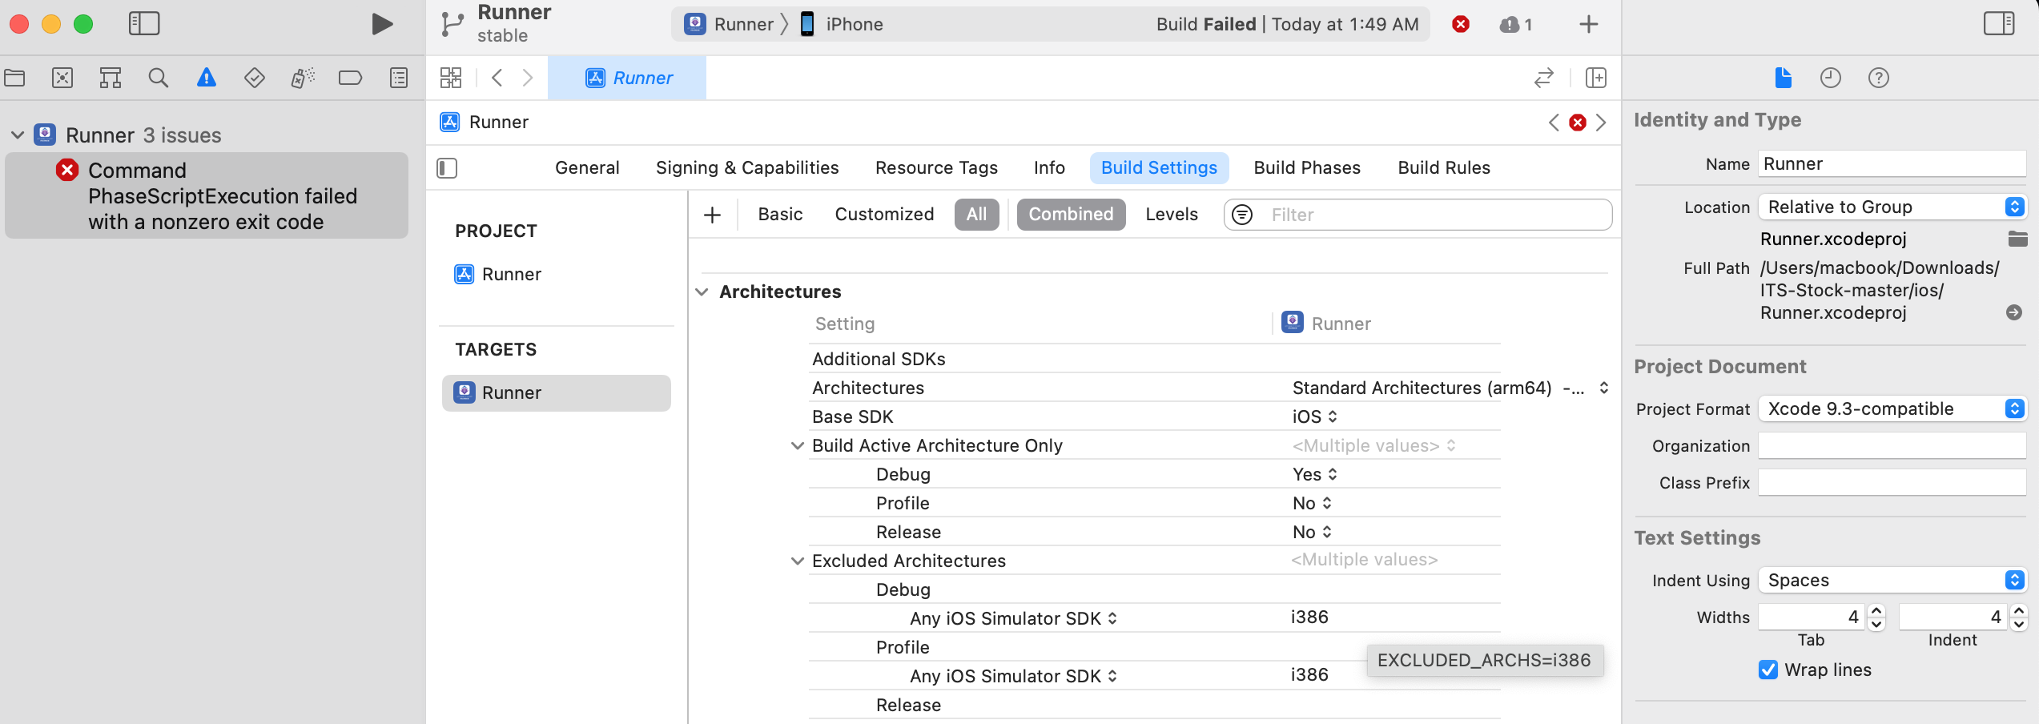
Task: Toggle the right inspector panel
Action: (1999, 23)
